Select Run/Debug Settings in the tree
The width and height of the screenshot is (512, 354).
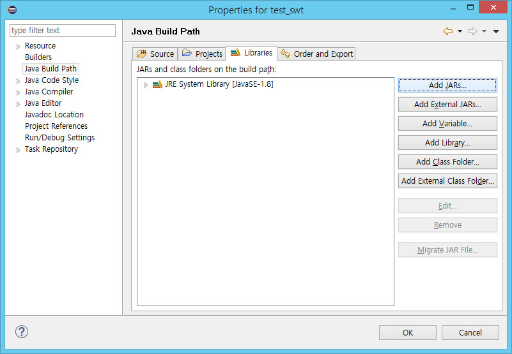(59, 138)
